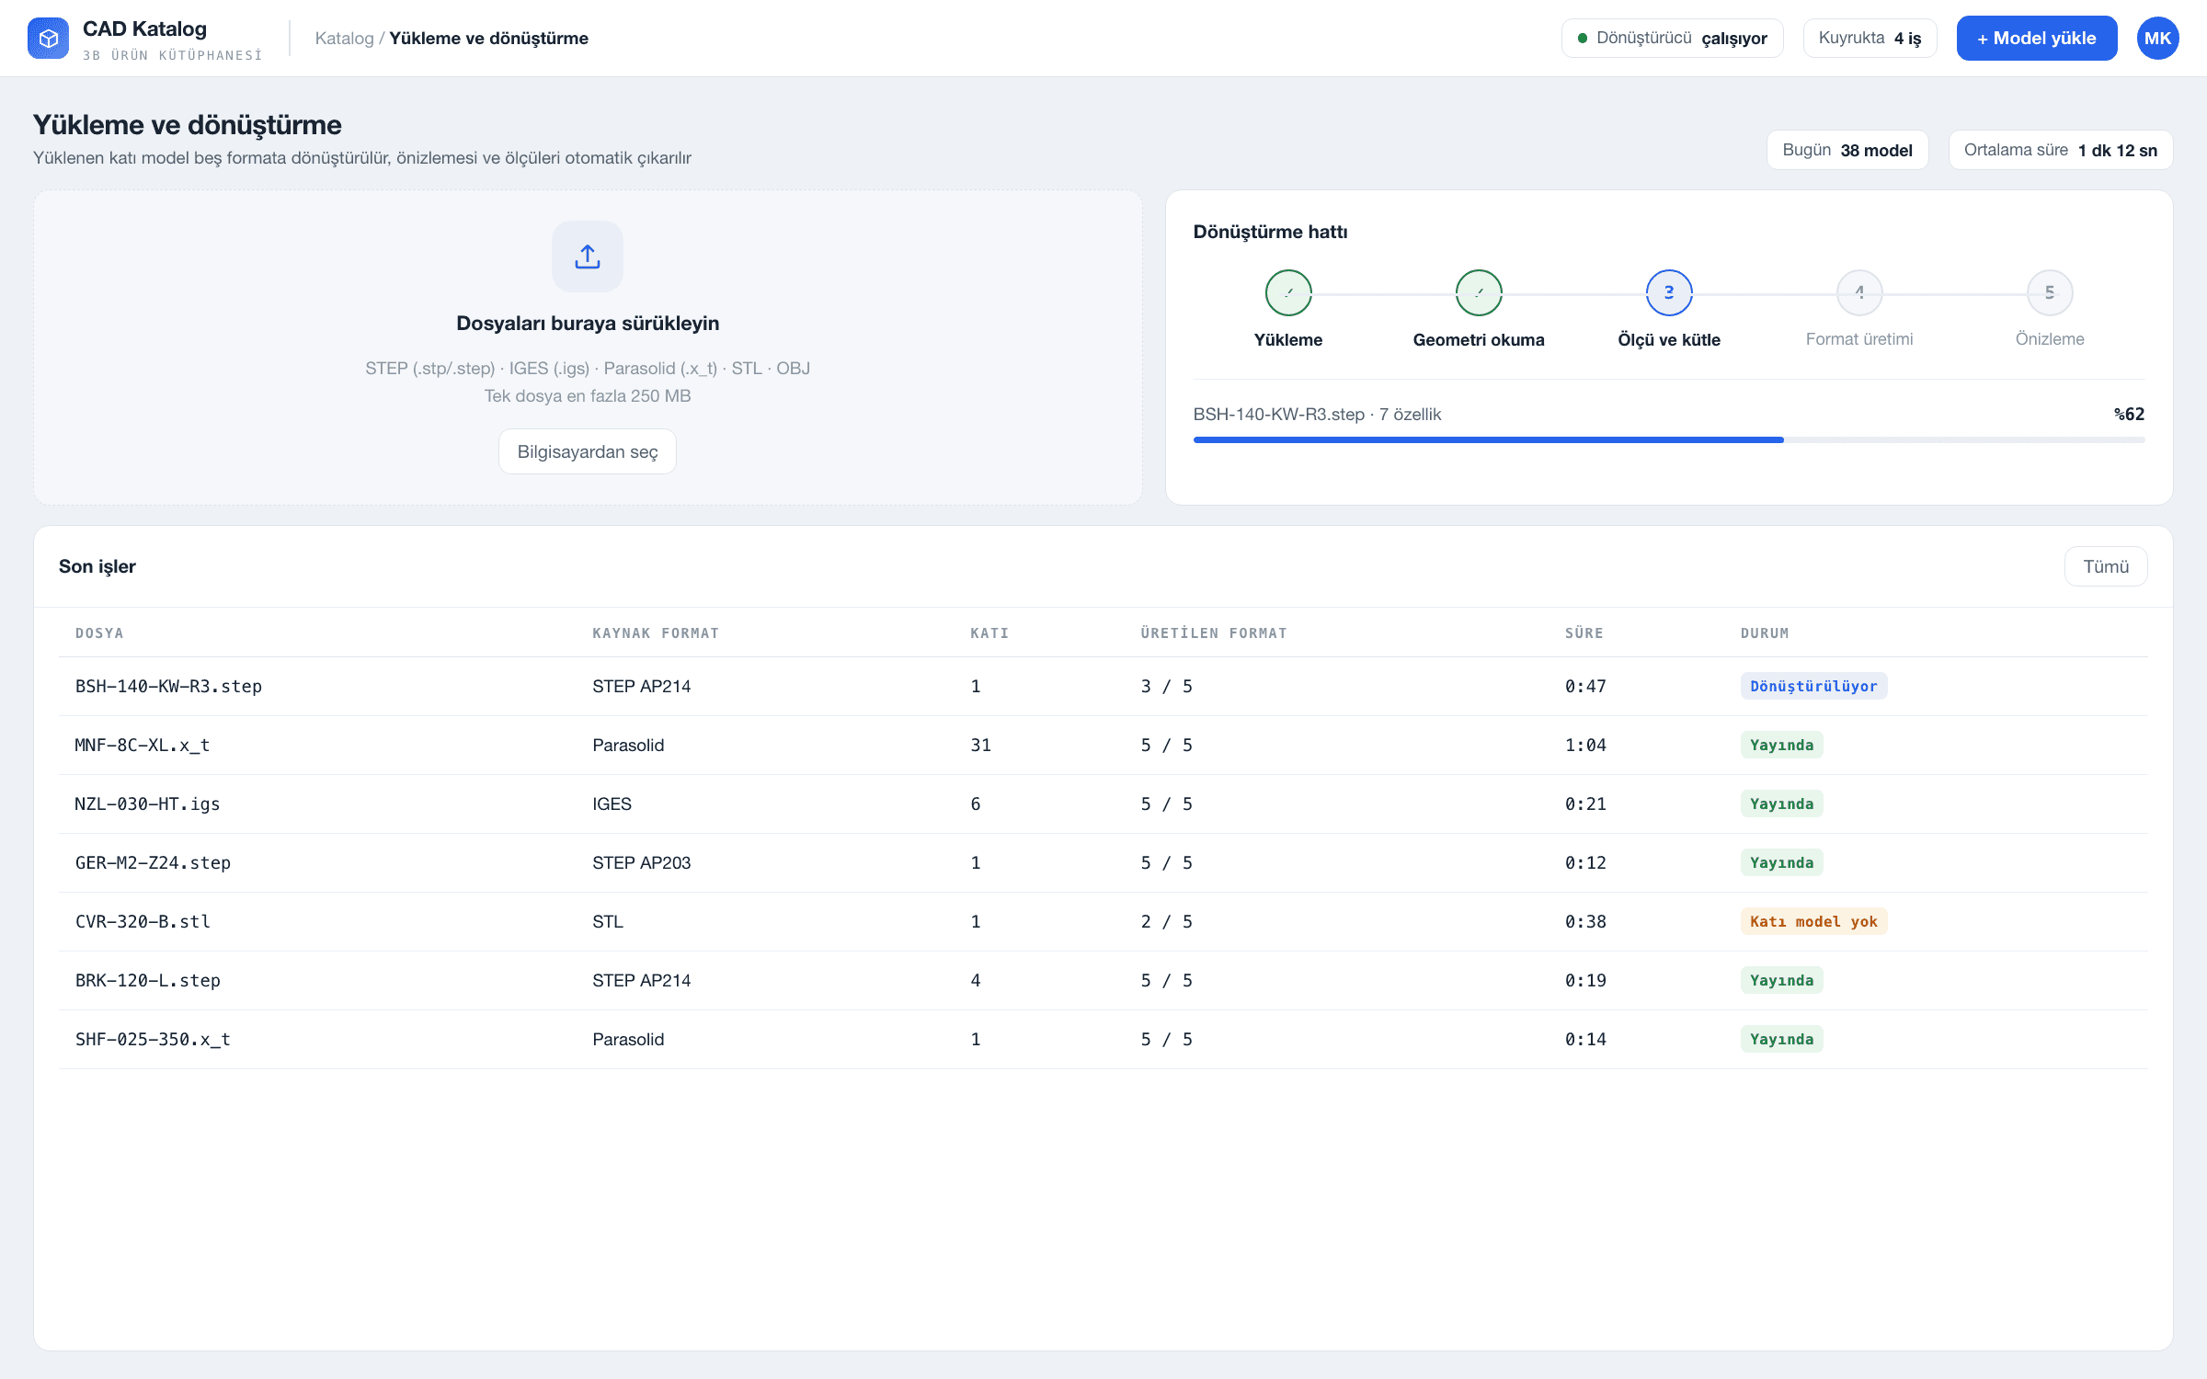Click the solid count 31 cell

[x=980, y=746]
